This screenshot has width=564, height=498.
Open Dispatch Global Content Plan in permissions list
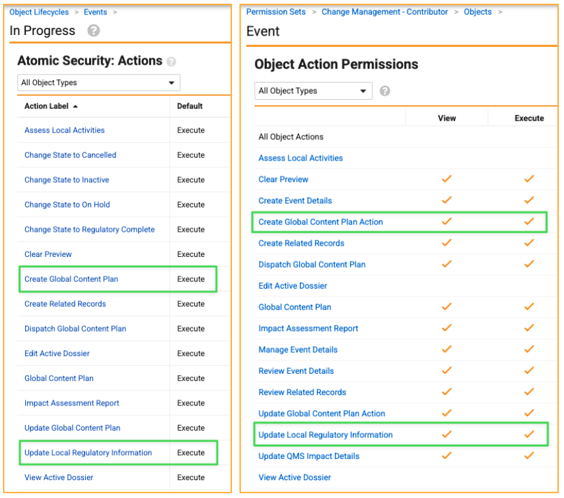point(312,264)
